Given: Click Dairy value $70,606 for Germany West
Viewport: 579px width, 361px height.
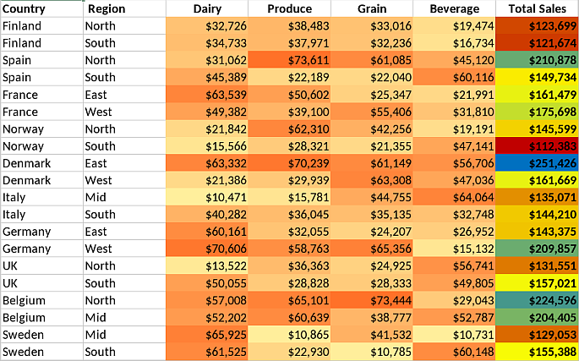Looking at the screenshot, I should point(207,249).
